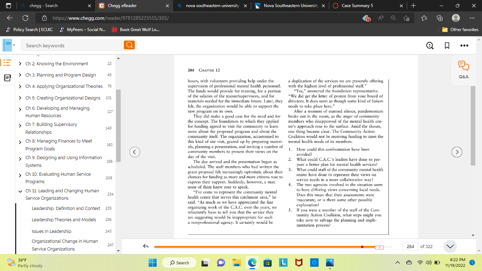Open the Favorites list in Edge toolbar
Viewport: 482px width, 271px height.
point(424,18)
